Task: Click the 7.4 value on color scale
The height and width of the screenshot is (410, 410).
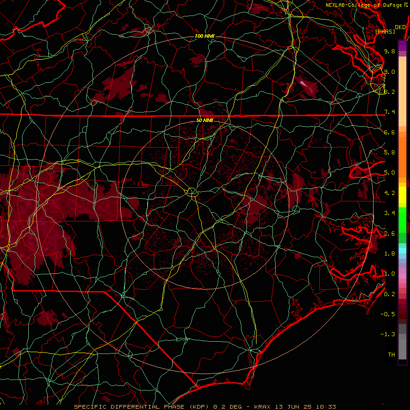Action: pos(389,112)
